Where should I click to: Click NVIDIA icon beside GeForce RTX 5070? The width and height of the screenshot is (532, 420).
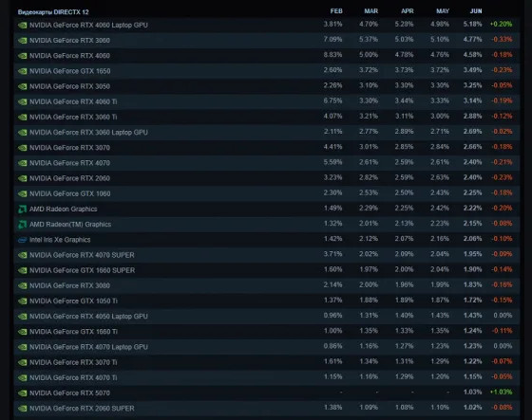coord(23,393)
